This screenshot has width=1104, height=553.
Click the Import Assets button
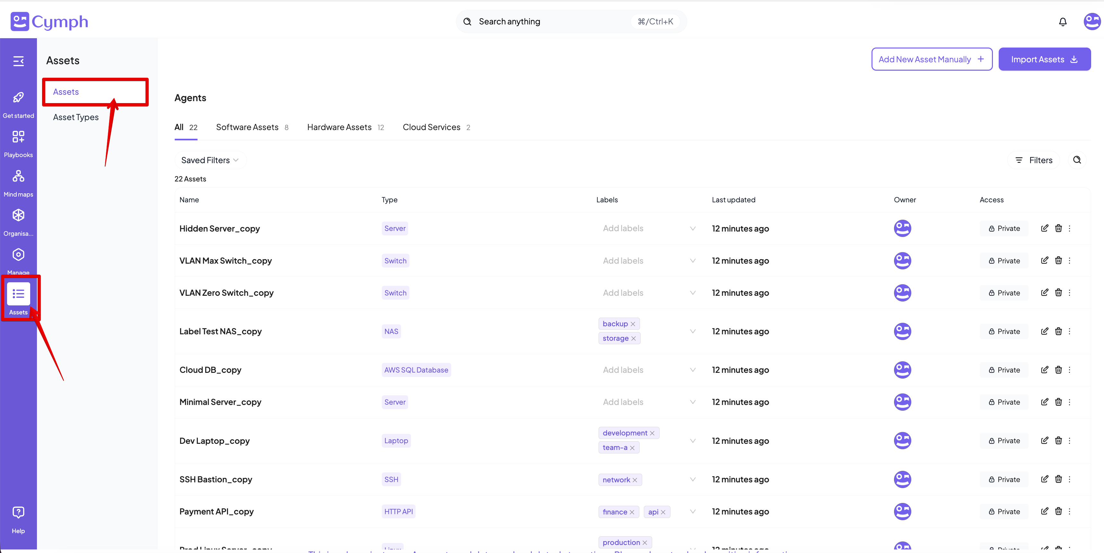[1044, 59]
